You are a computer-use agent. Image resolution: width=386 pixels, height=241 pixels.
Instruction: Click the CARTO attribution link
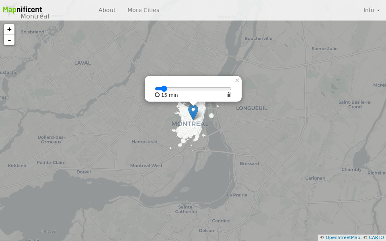376,237
